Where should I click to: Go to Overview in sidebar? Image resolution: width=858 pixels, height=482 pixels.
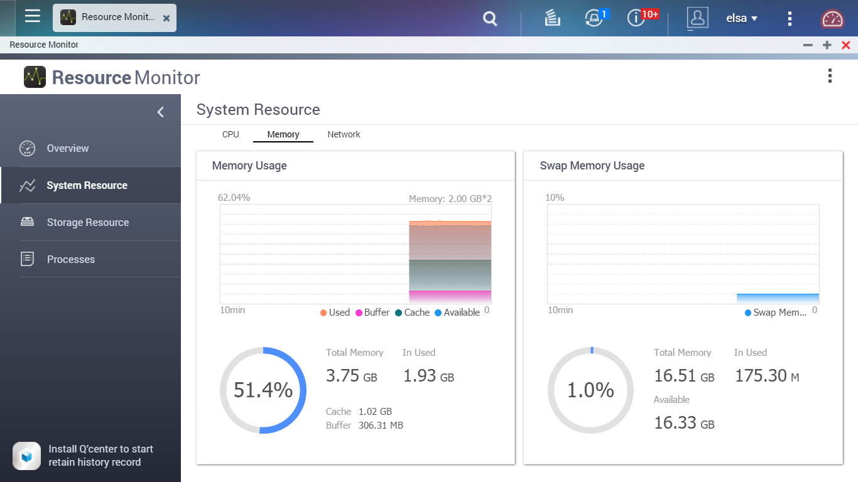(68, 149)
